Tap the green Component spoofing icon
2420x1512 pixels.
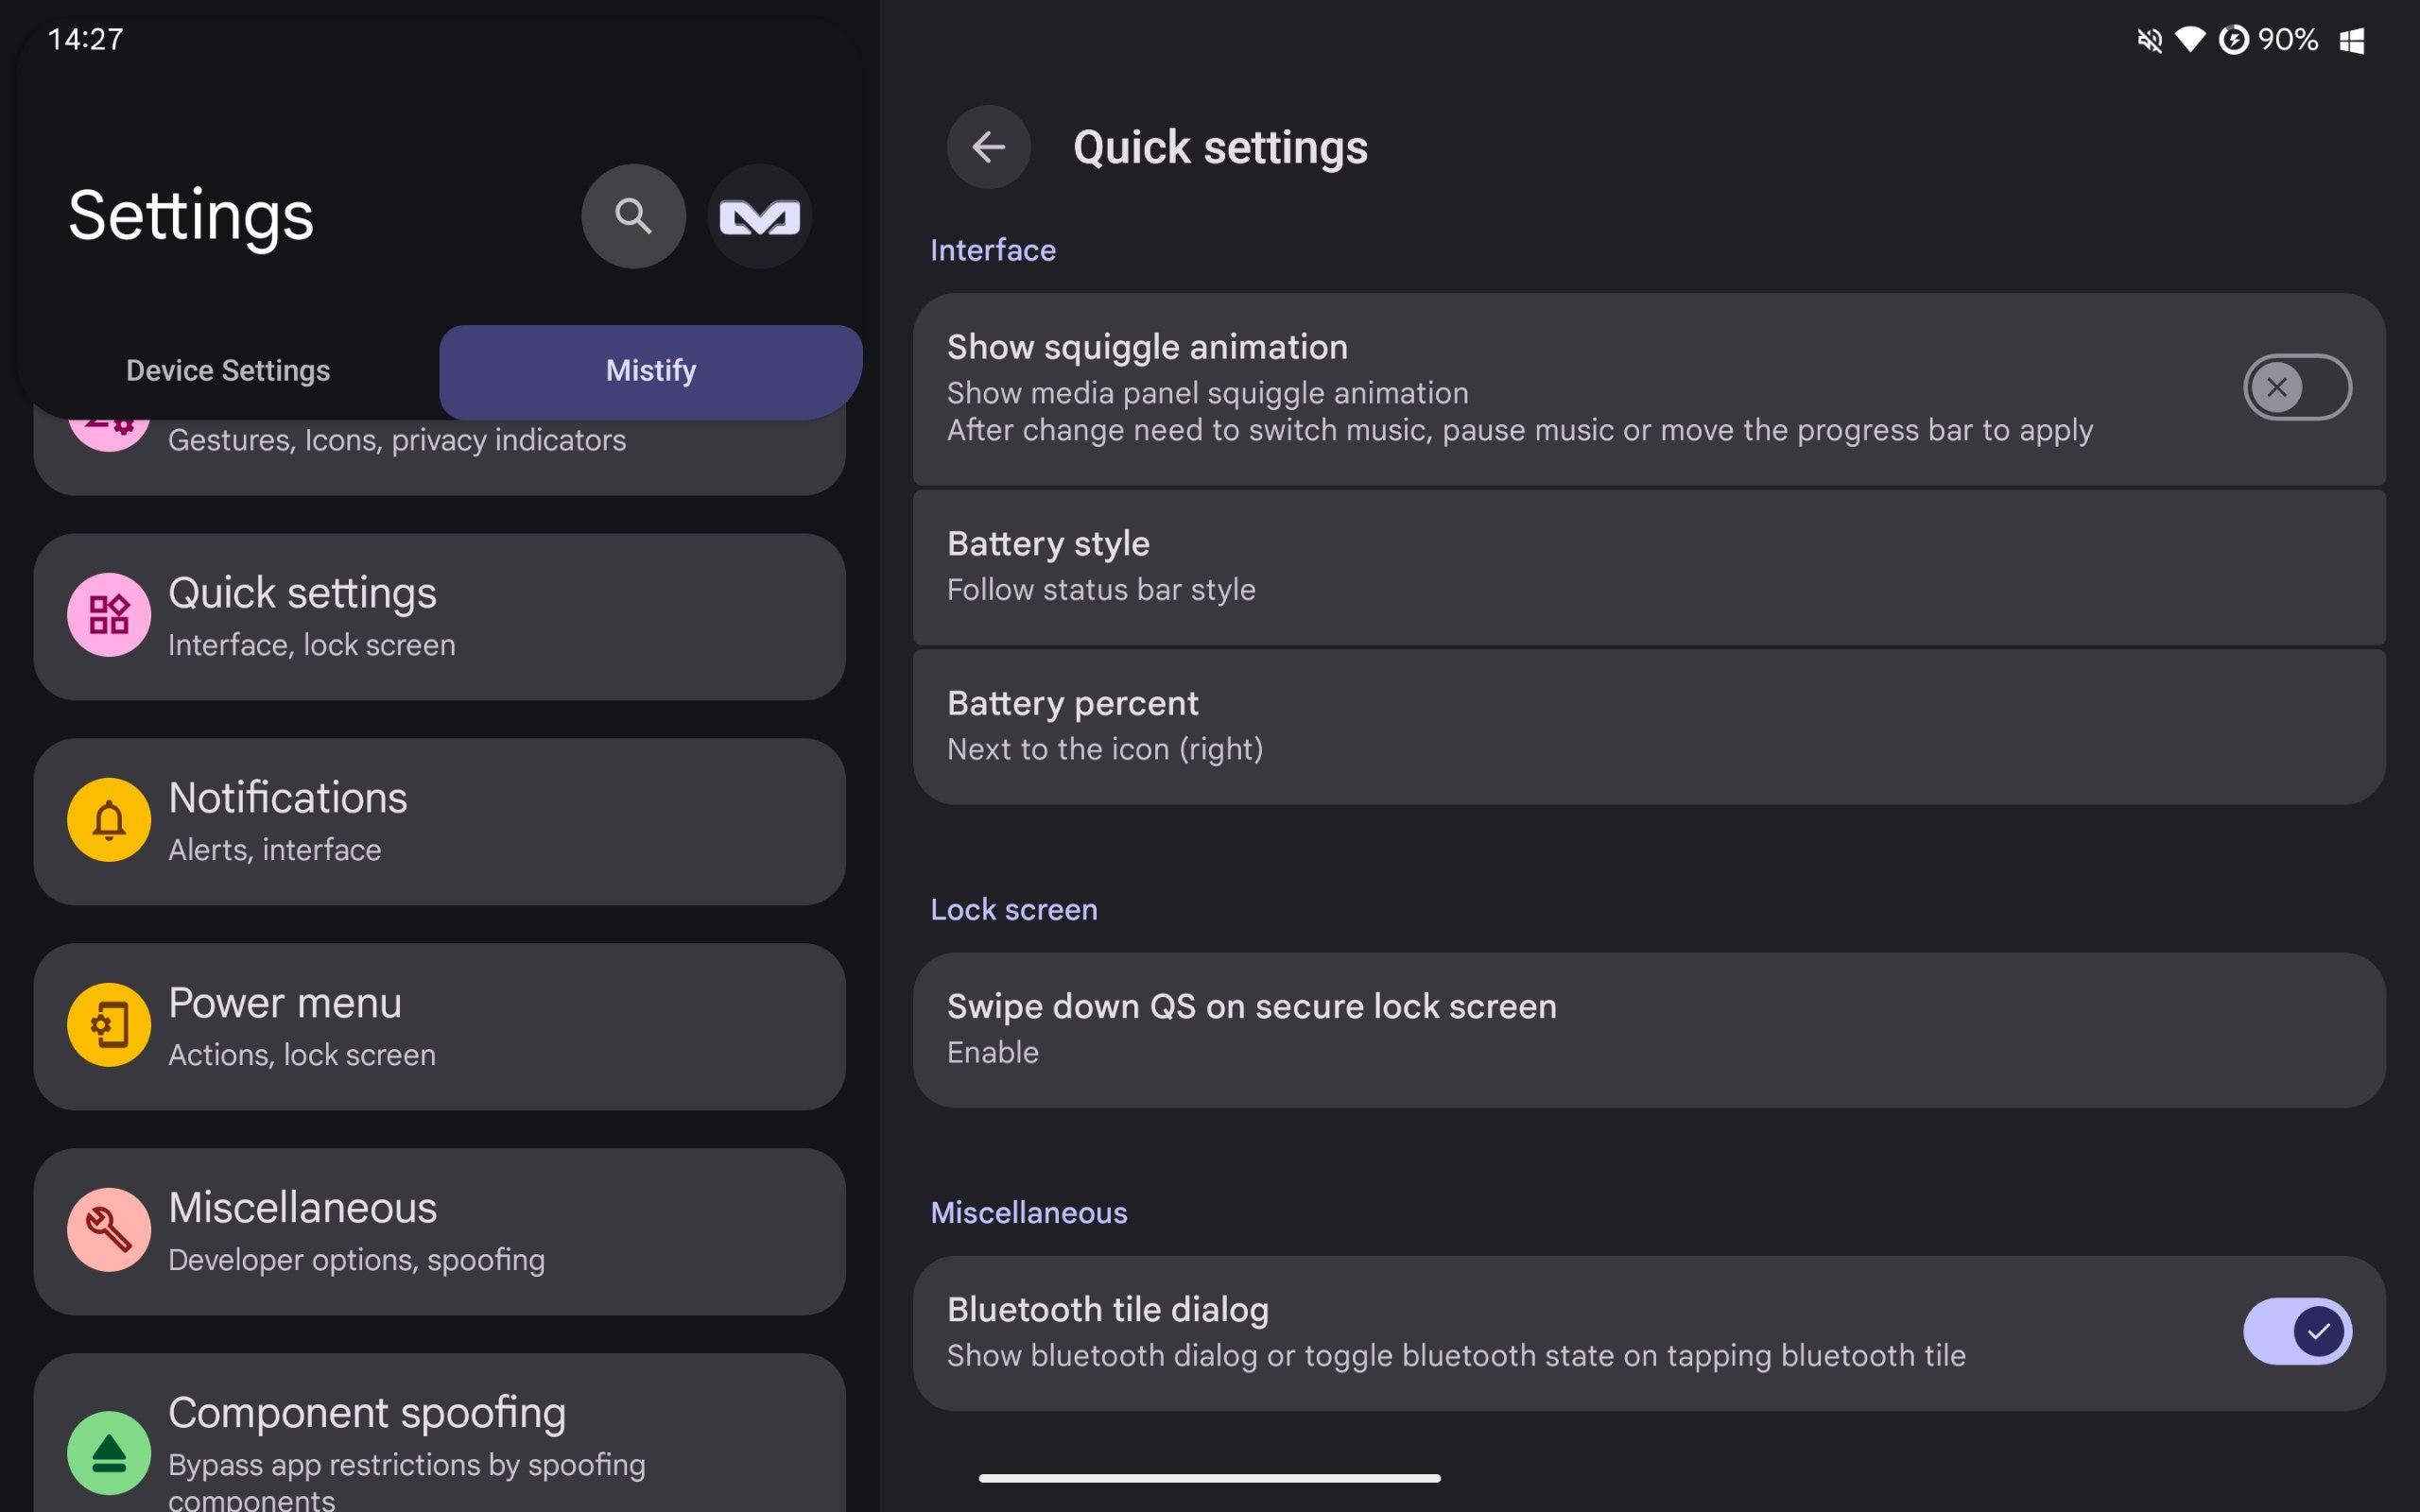[x=109, y=1452]
